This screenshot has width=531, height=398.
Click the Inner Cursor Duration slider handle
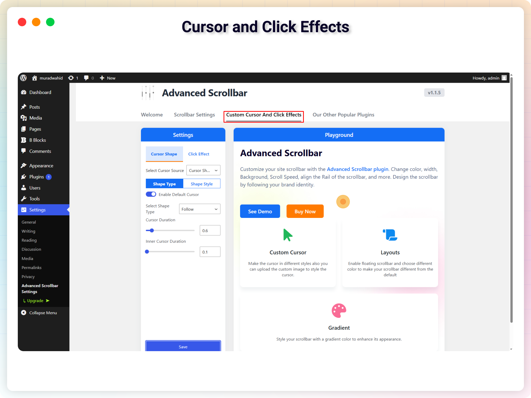(x=147, y=252)
